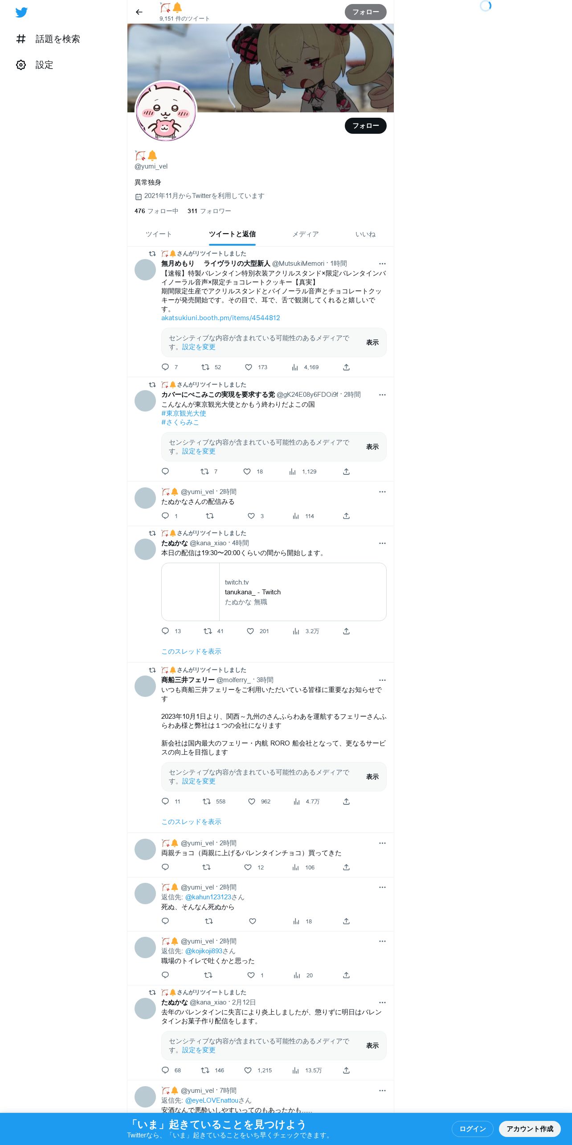Share the 両親チョコ tweet
This screenshot has width=572, height=1145.
tap(346, 867)
